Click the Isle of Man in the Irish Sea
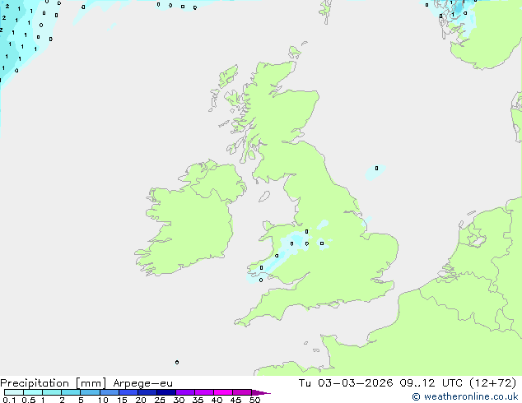The width and height of the screenshot is (522, 403). click(264, 196)
